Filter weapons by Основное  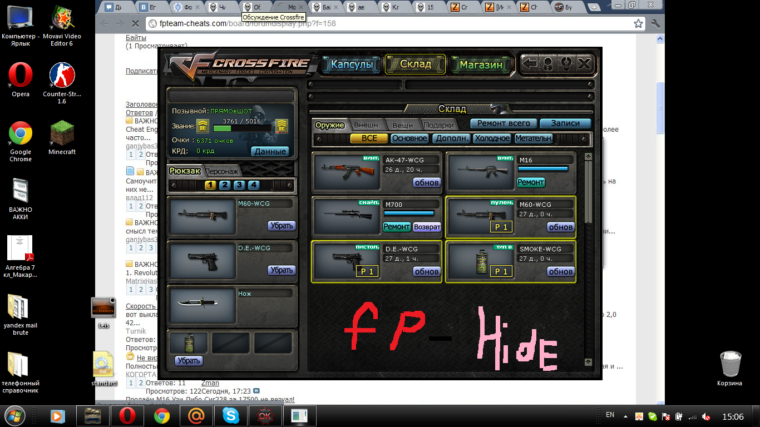(409, 138)
